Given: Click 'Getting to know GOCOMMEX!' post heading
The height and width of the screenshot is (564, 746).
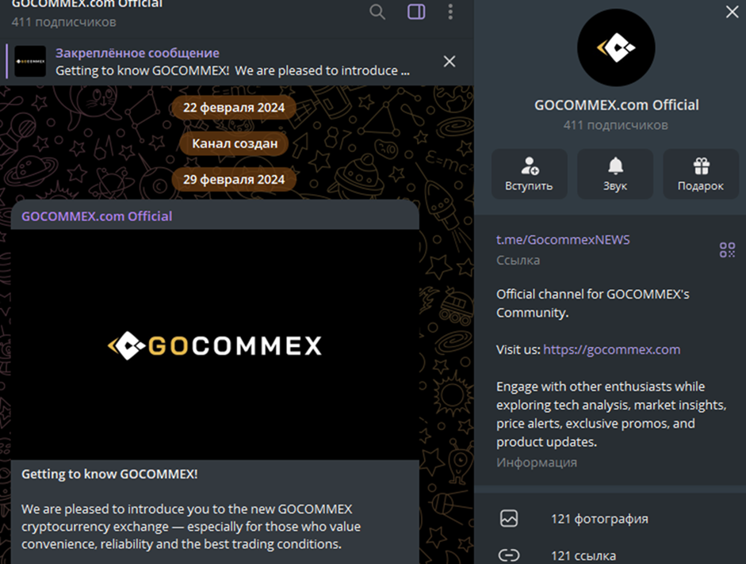Looking at the screenshot, I should tap(109, 474).
